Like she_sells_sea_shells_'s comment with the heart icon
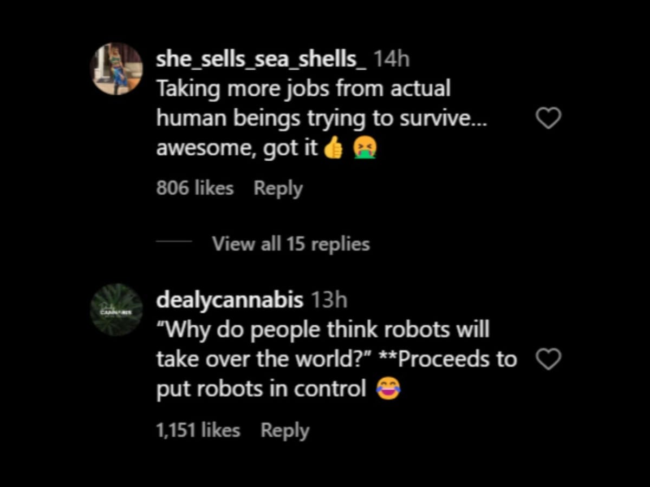 [549, 117]
